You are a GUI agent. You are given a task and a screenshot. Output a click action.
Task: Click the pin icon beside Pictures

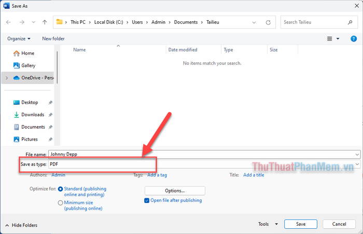[50, 139]
